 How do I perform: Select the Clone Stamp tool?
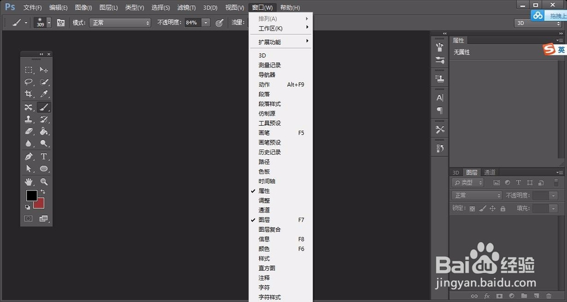(x=28, y=119)
